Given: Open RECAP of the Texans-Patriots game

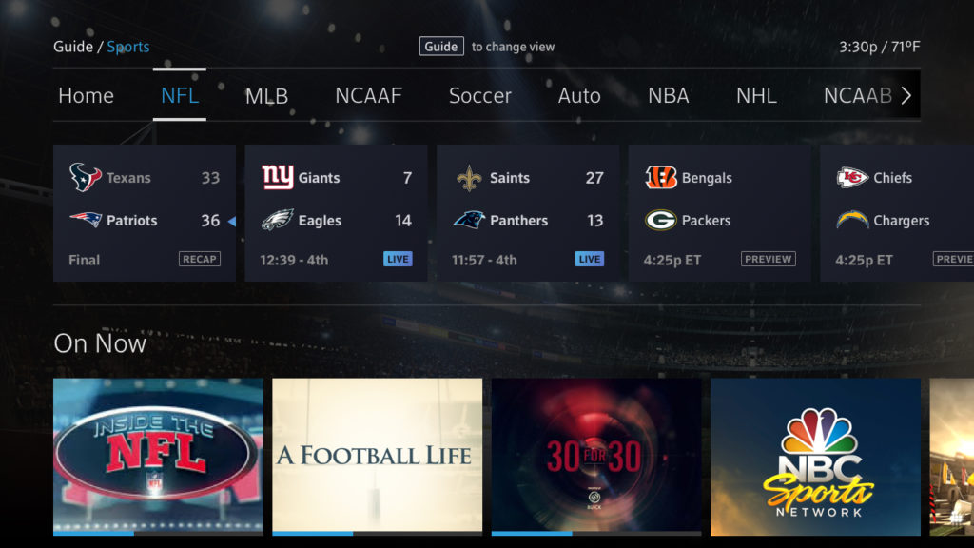Looking at the screenshot, I should click(x=199, y=258).
